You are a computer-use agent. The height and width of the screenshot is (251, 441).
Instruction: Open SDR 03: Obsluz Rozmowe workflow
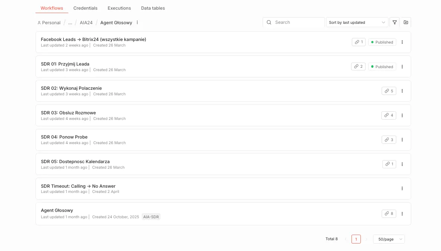(x=68, y=113)
